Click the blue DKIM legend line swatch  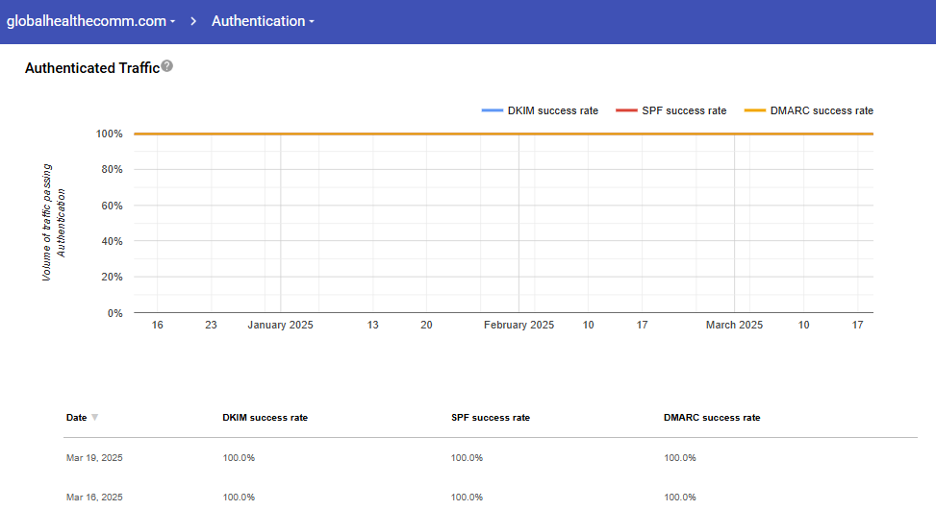(493, 111)
